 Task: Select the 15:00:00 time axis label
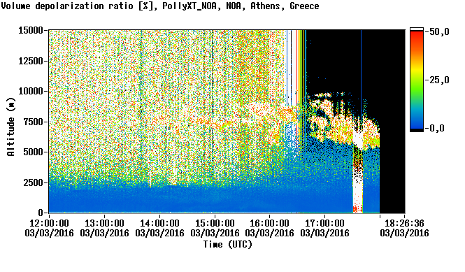click(215, 223)
